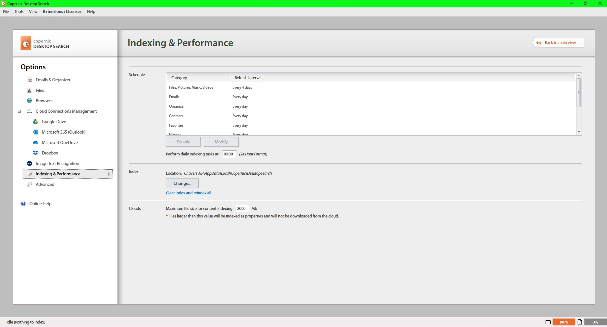Select the Files, Pictures, Music, Videos row
This screenshot has width=607, height=327.
(x=371, y=87)
